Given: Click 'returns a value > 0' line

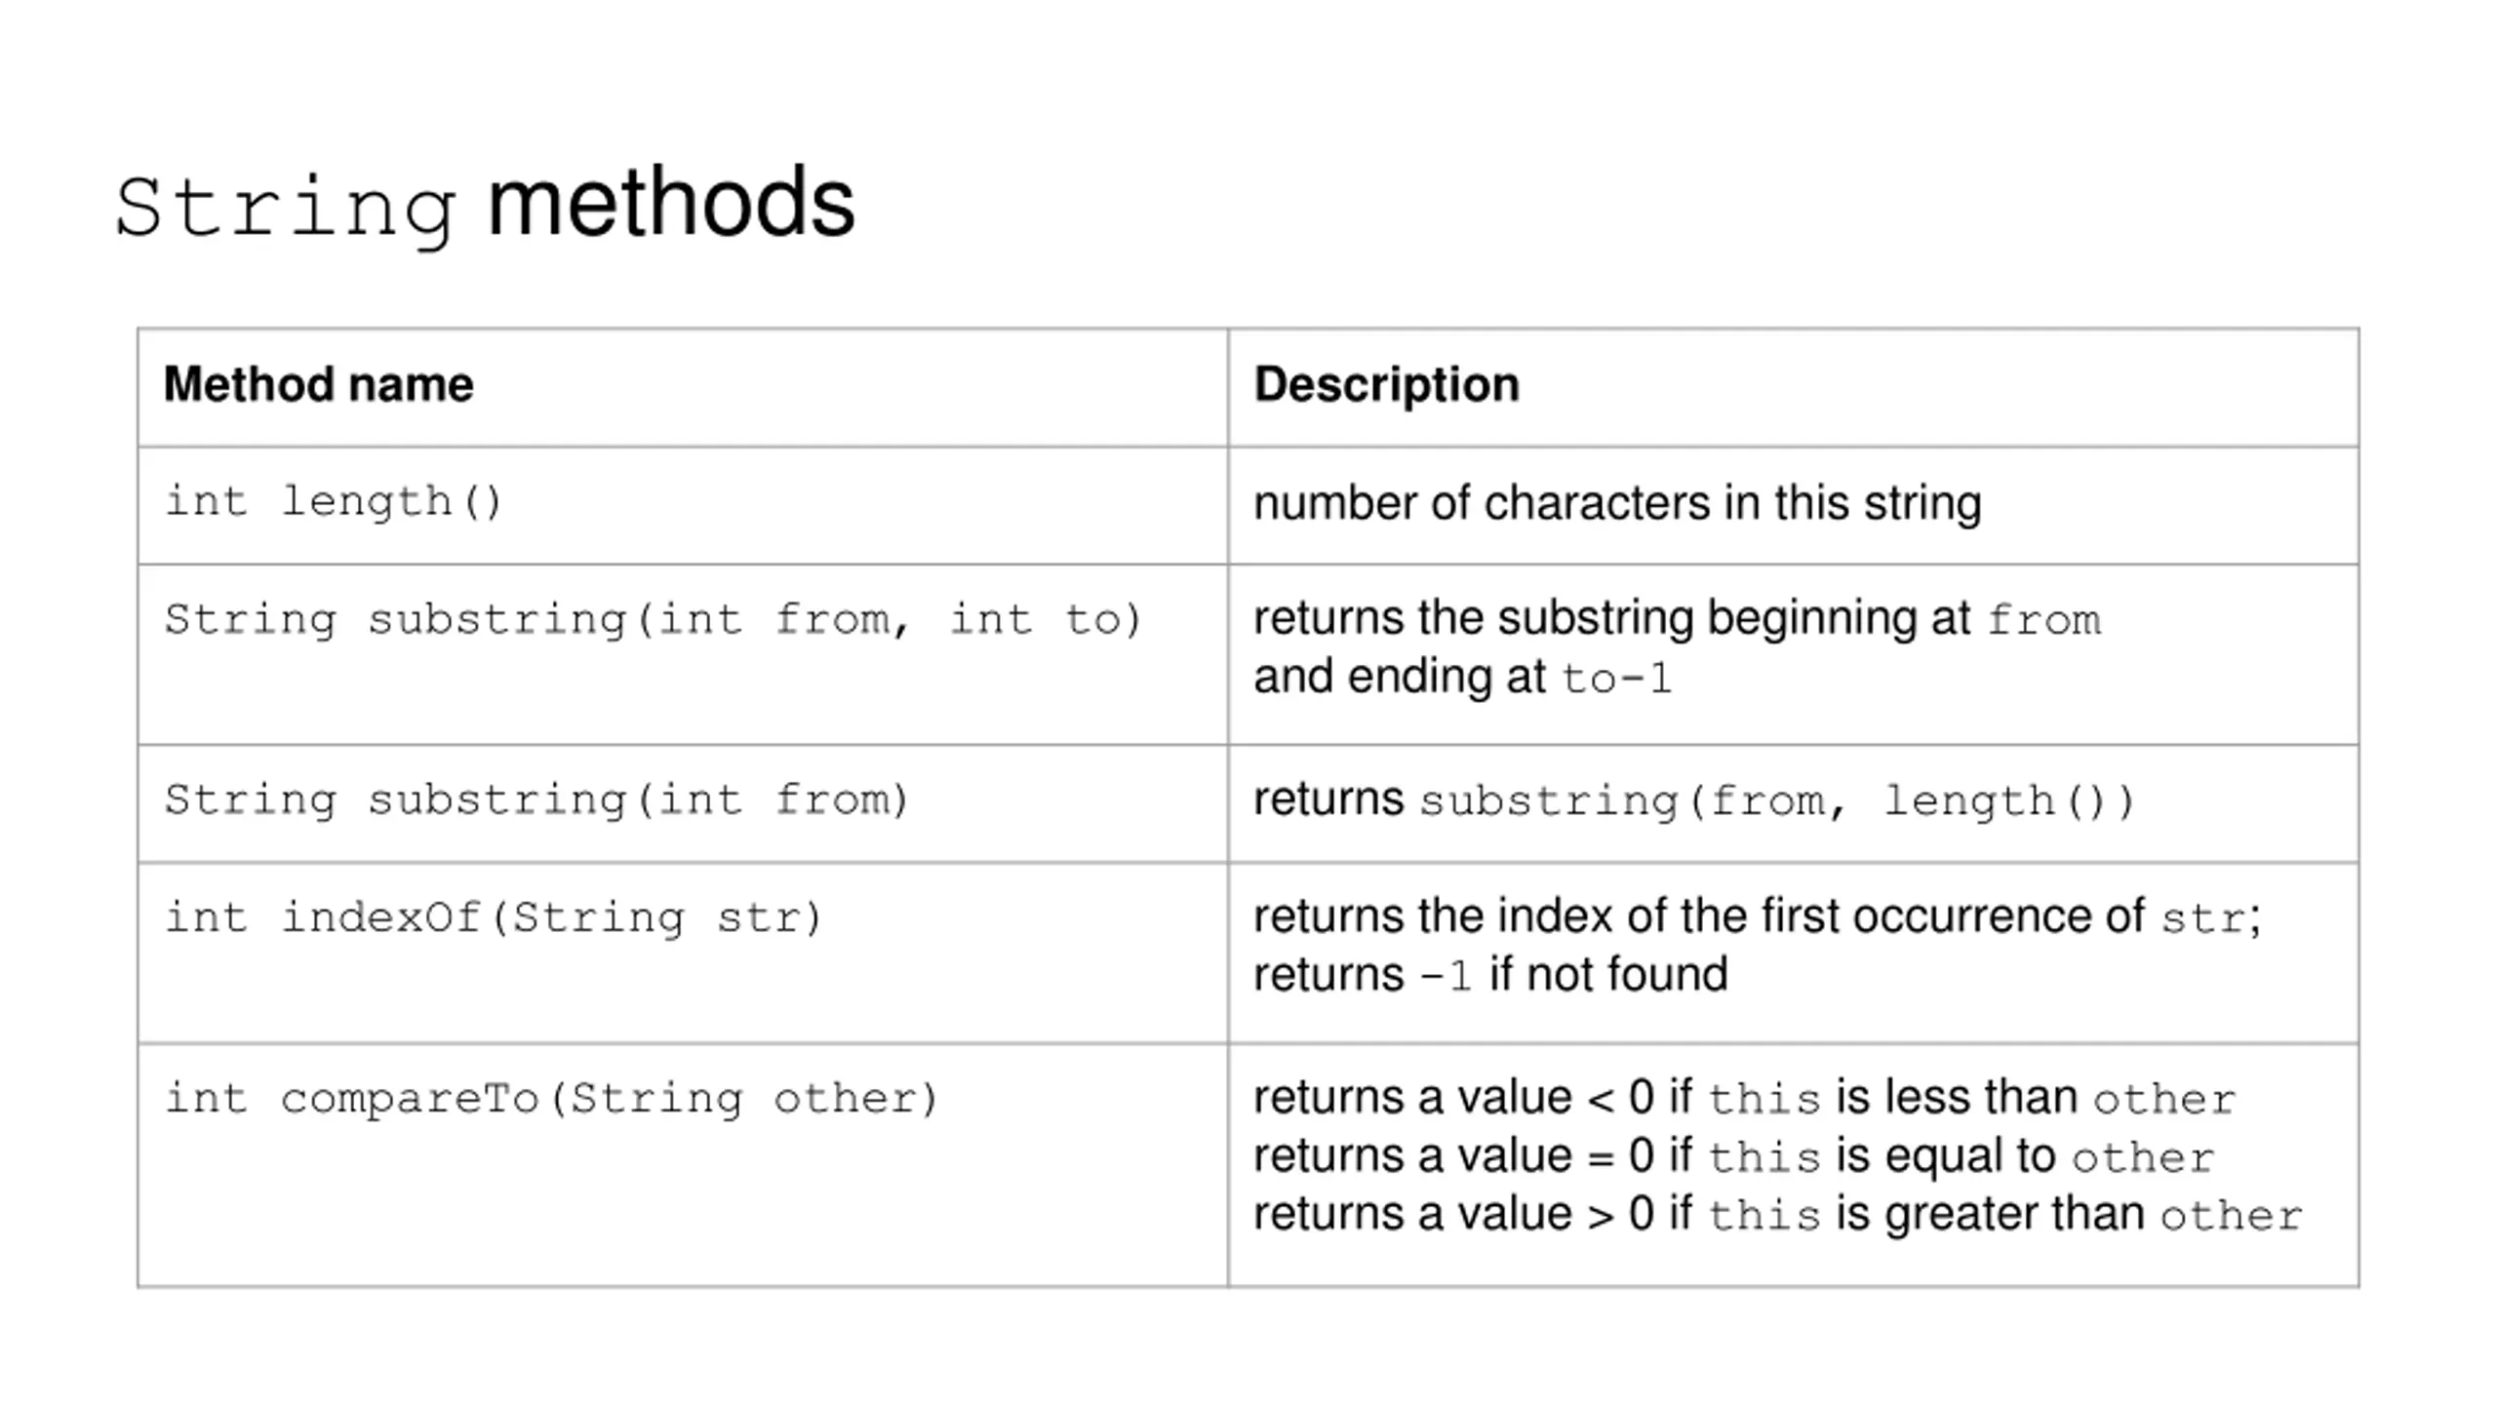Looking at the screenshot, I should click(1777, 1215).
